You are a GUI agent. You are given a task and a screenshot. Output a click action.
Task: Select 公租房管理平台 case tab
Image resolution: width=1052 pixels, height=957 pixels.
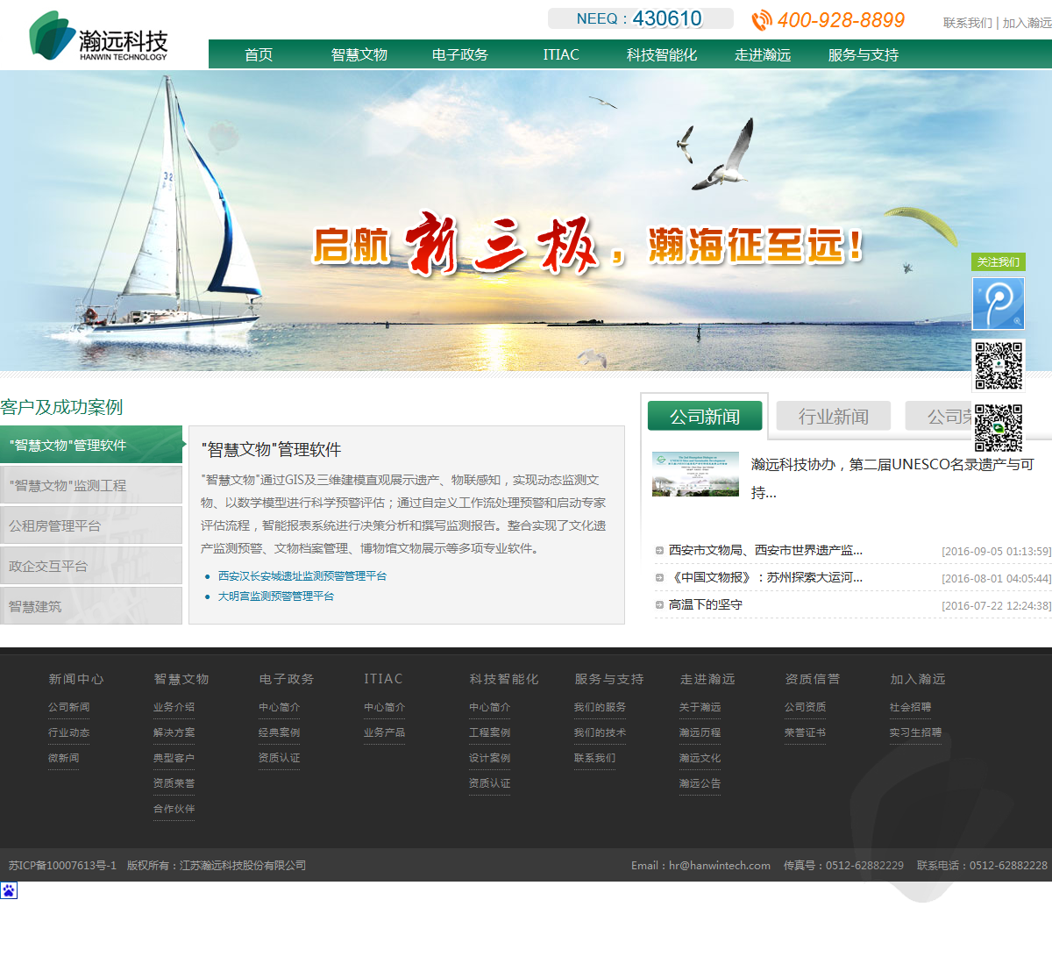(x=91, y=525)
